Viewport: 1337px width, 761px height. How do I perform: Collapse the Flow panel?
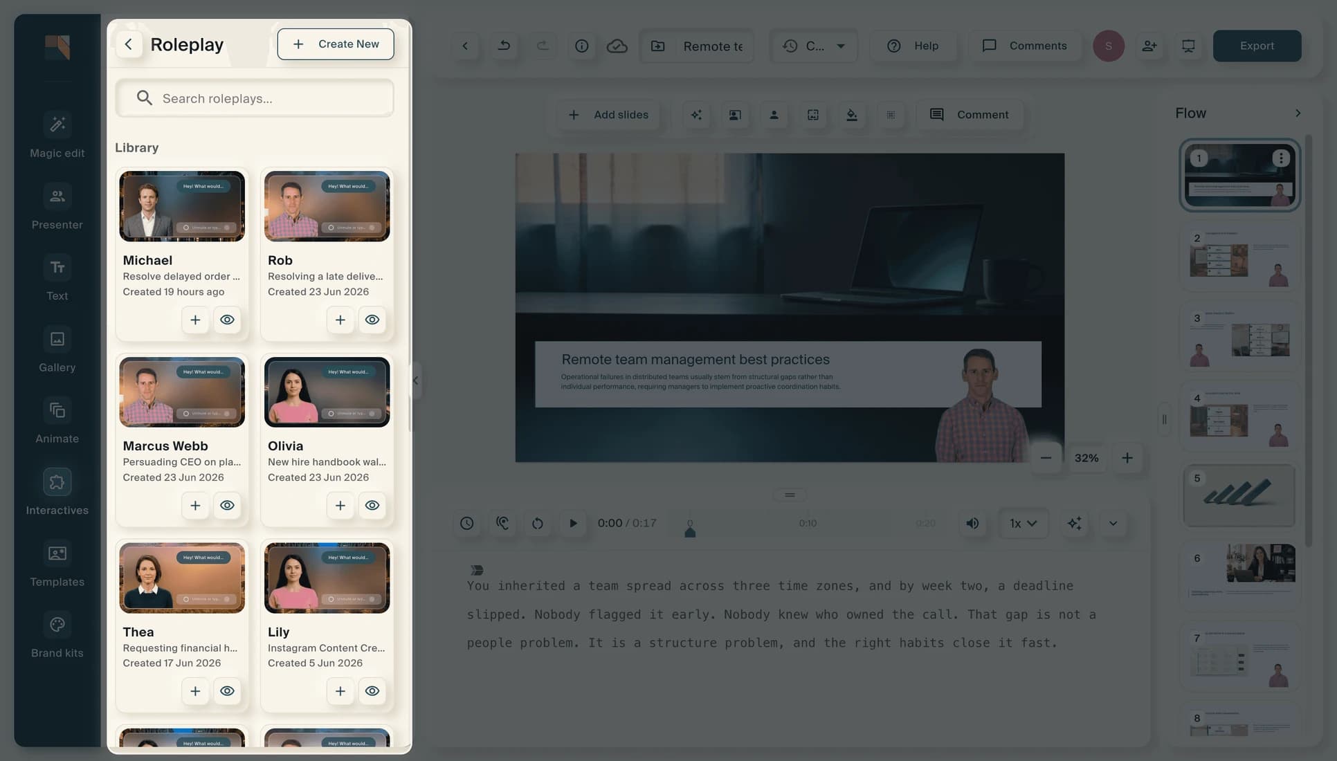pyautogui.click(x=1298, y=113)
